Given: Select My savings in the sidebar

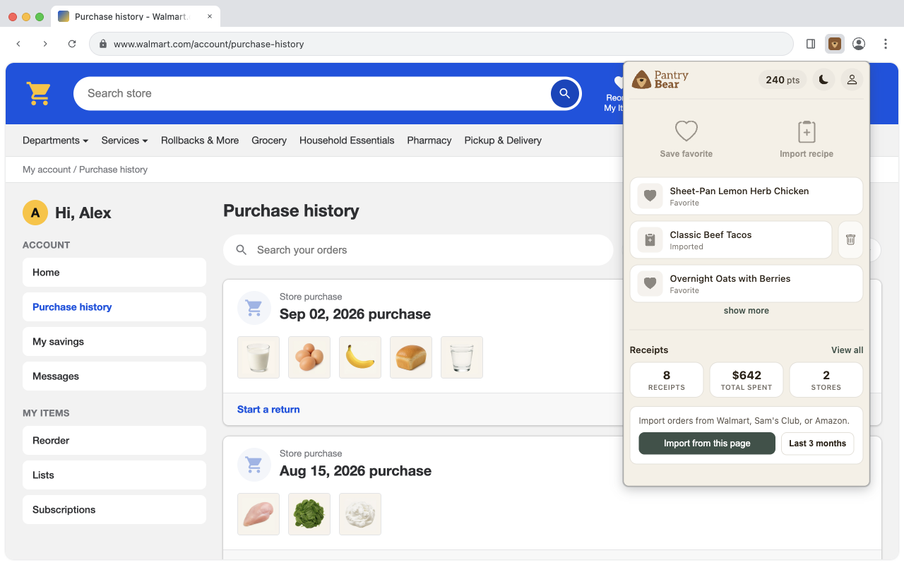Looking at the screenshot, I should coord(114,342).
